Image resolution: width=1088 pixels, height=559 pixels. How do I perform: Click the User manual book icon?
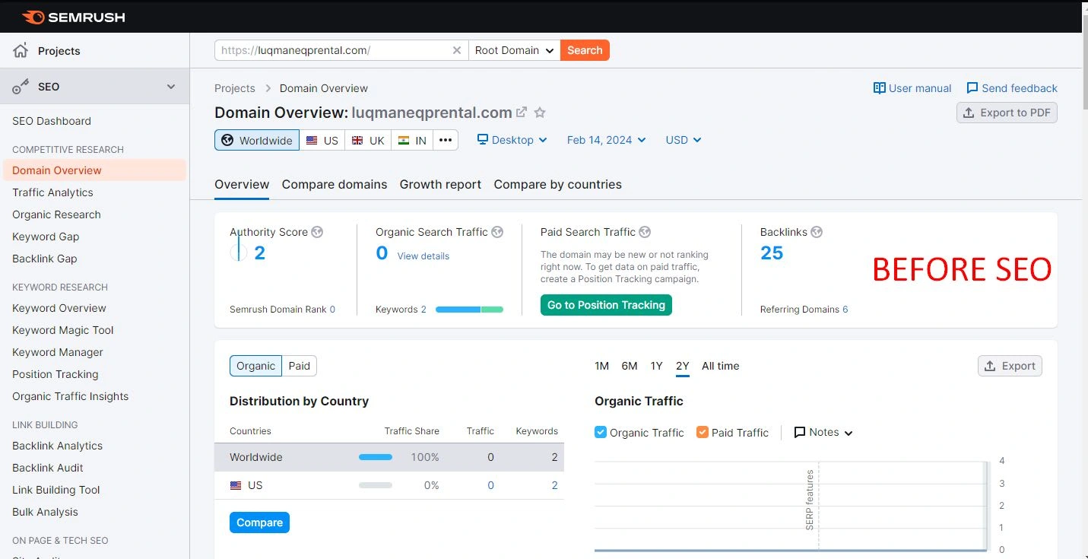880,88
